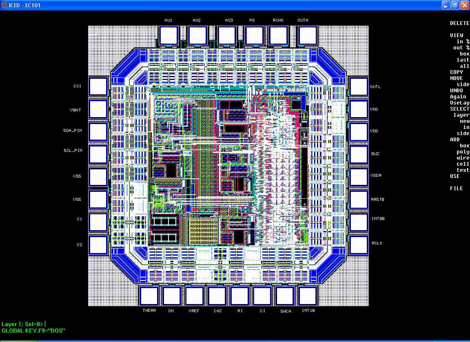The image size is (470, 342).
Task: Select 'last' view option
Action: 463,60
